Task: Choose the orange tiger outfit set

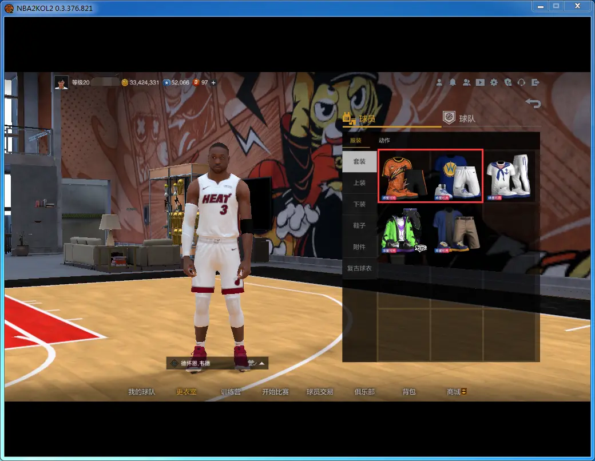Action: [x=404, y=176]
